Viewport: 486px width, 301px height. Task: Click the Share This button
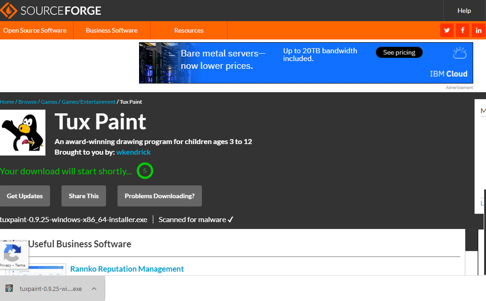point(84,196)
